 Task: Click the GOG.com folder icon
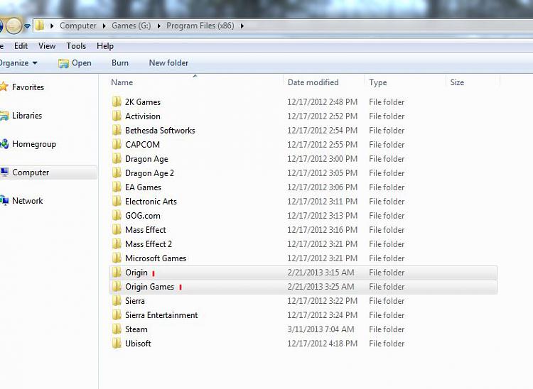(117, 216)
